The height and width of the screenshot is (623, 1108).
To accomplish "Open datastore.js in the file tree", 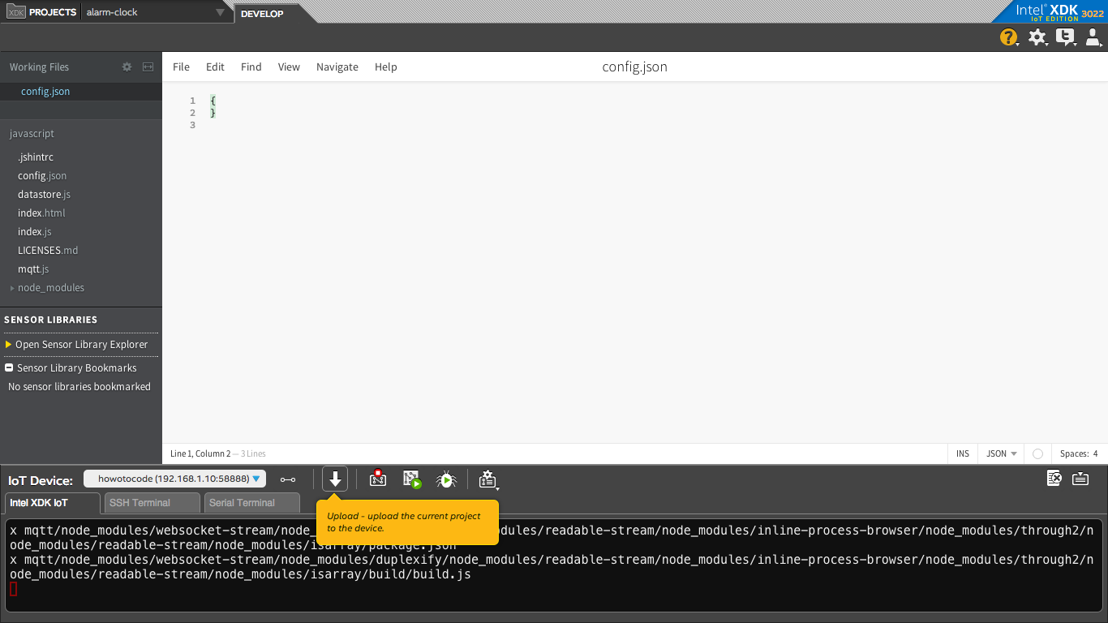I will click(44, 195).
